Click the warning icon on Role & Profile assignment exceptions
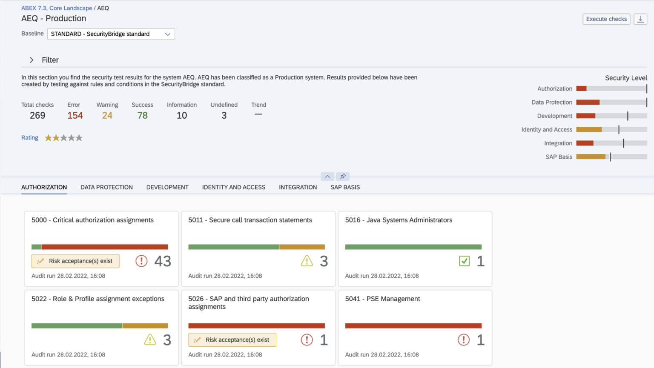The height and width of the screenshot is (368, 654). tap(150, 339)
